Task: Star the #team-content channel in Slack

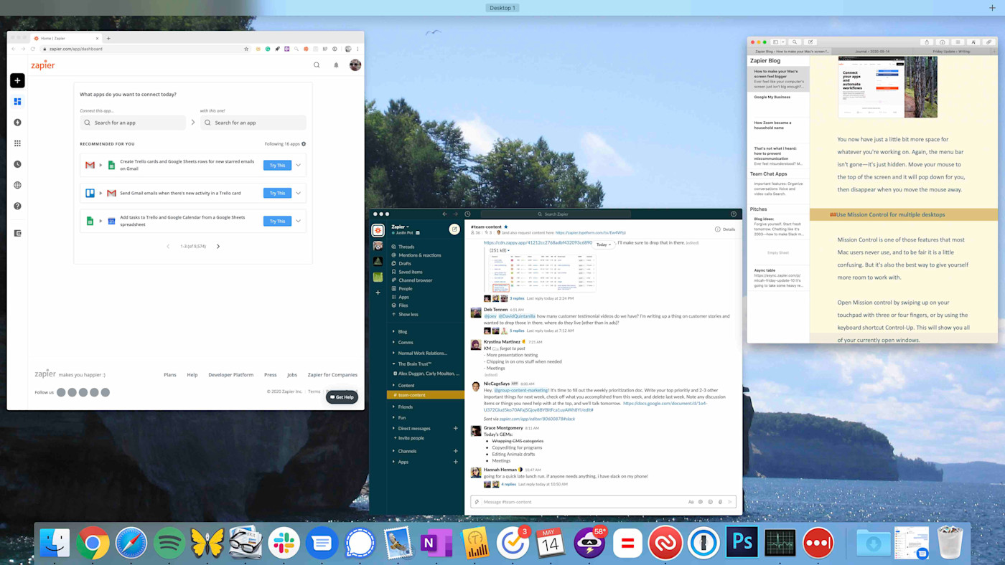Action: [505, 227]
